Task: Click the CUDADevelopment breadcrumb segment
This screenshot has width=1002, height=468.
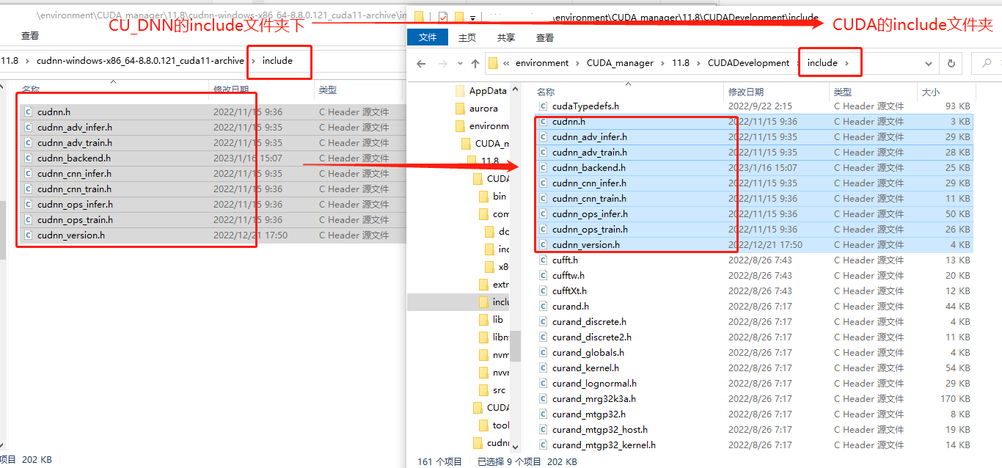Action: 749,63
